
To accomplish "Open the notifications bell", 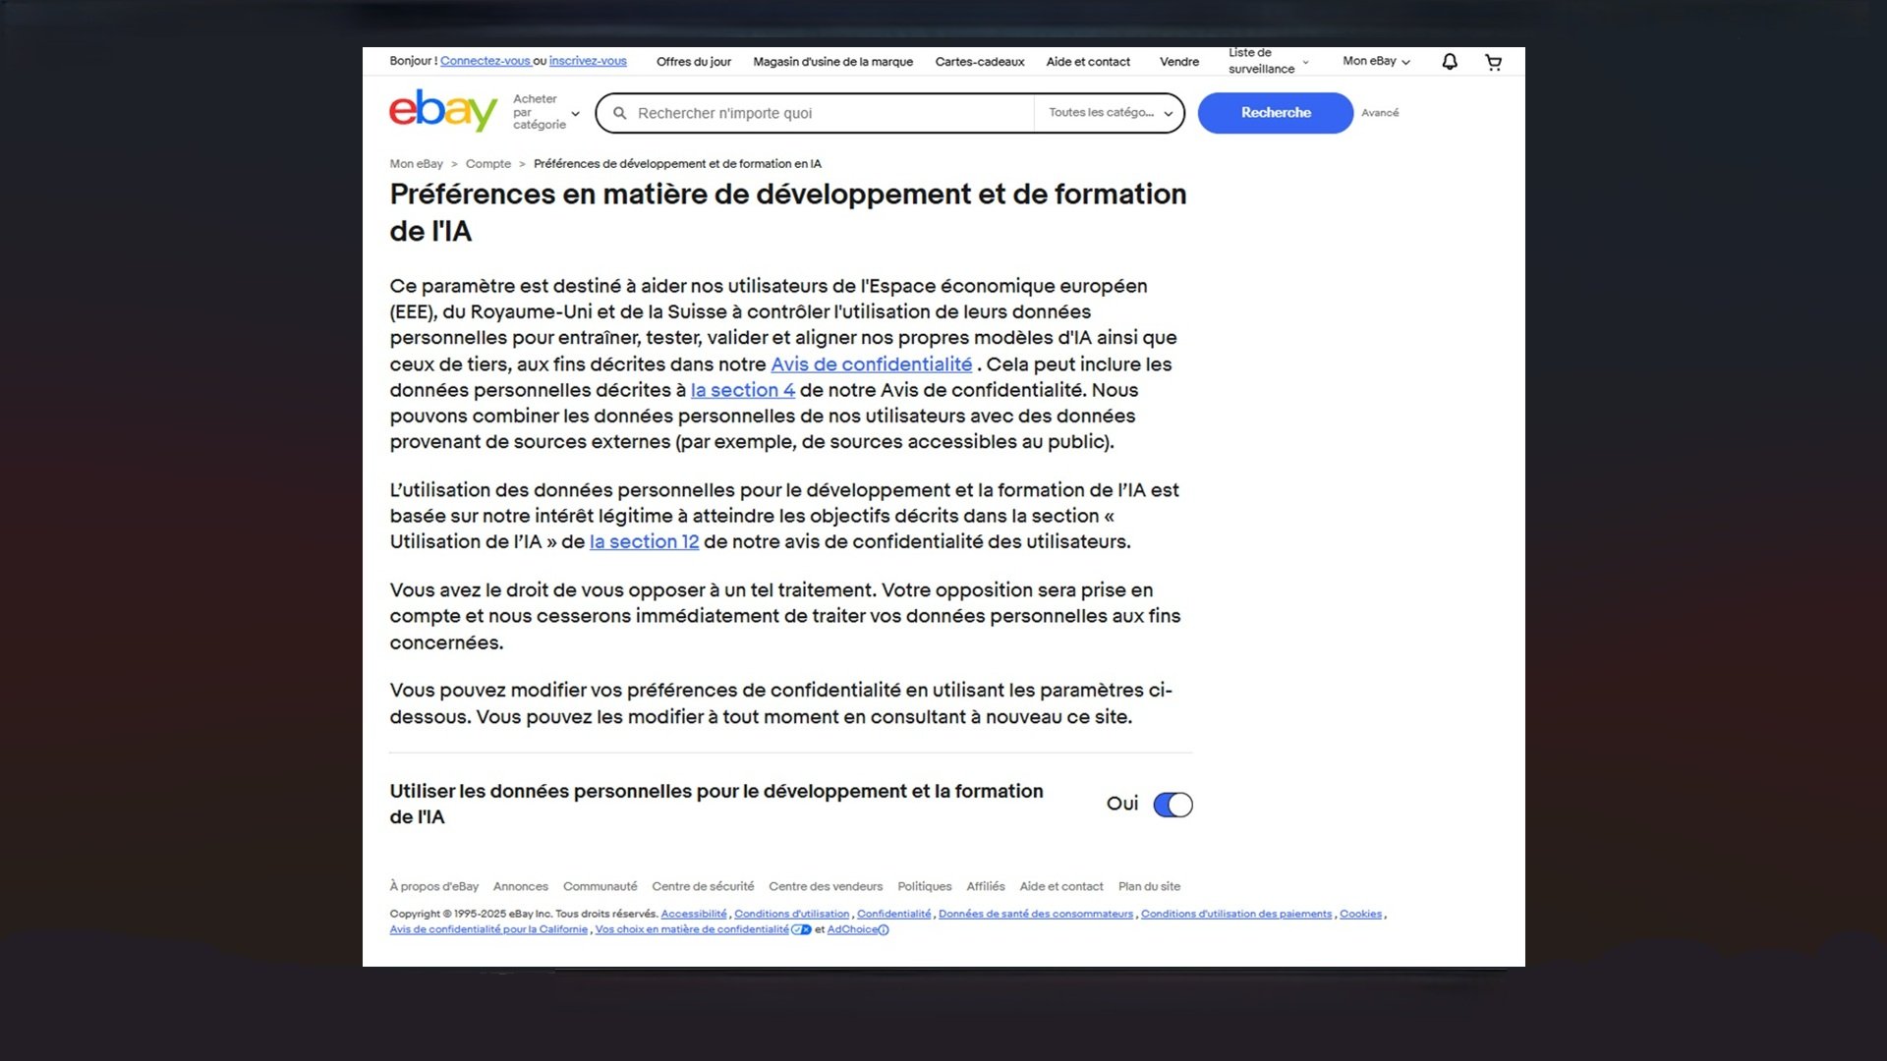I will coord(1448,61).
